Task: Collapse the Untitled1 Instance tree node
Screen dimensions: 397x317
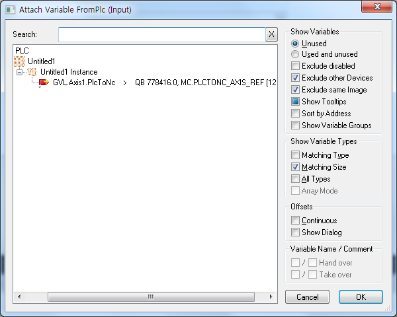Action: pyautogui.click(x=19, y=72)
